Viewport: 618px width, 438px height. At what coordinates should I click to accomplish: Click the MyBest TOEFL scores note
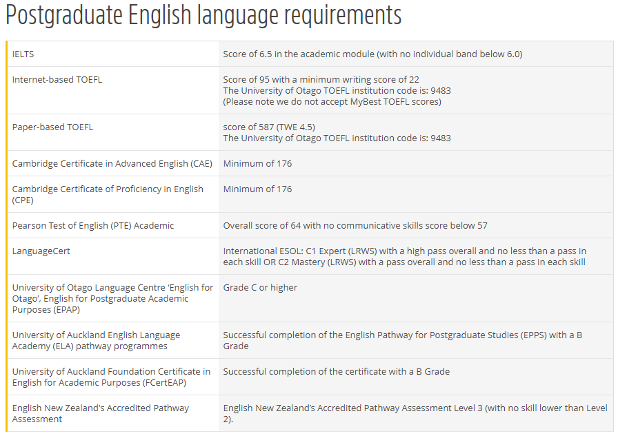tap(332, 101)
